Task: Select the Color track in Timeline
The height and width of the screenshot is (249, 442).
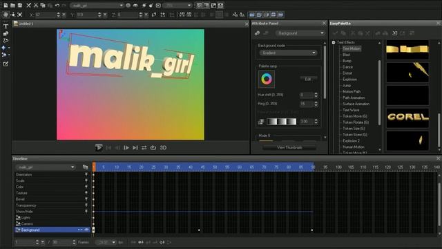Action: 52,187
